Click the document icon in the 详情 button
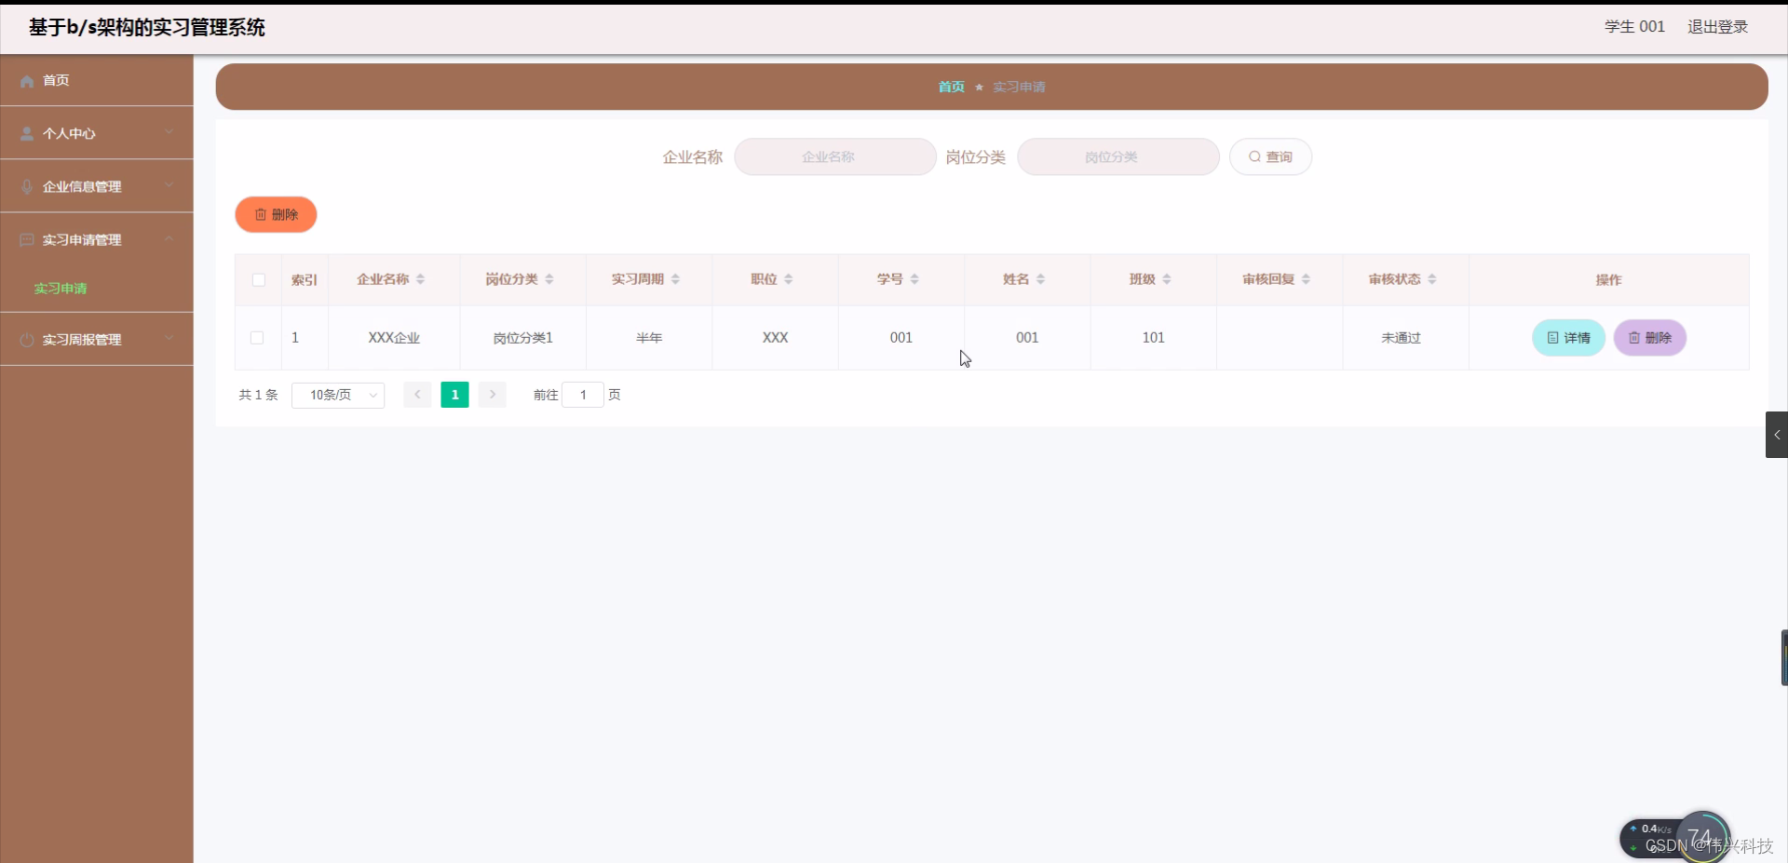Viewport: 1788px width, 863px height. coord(1551,337)
